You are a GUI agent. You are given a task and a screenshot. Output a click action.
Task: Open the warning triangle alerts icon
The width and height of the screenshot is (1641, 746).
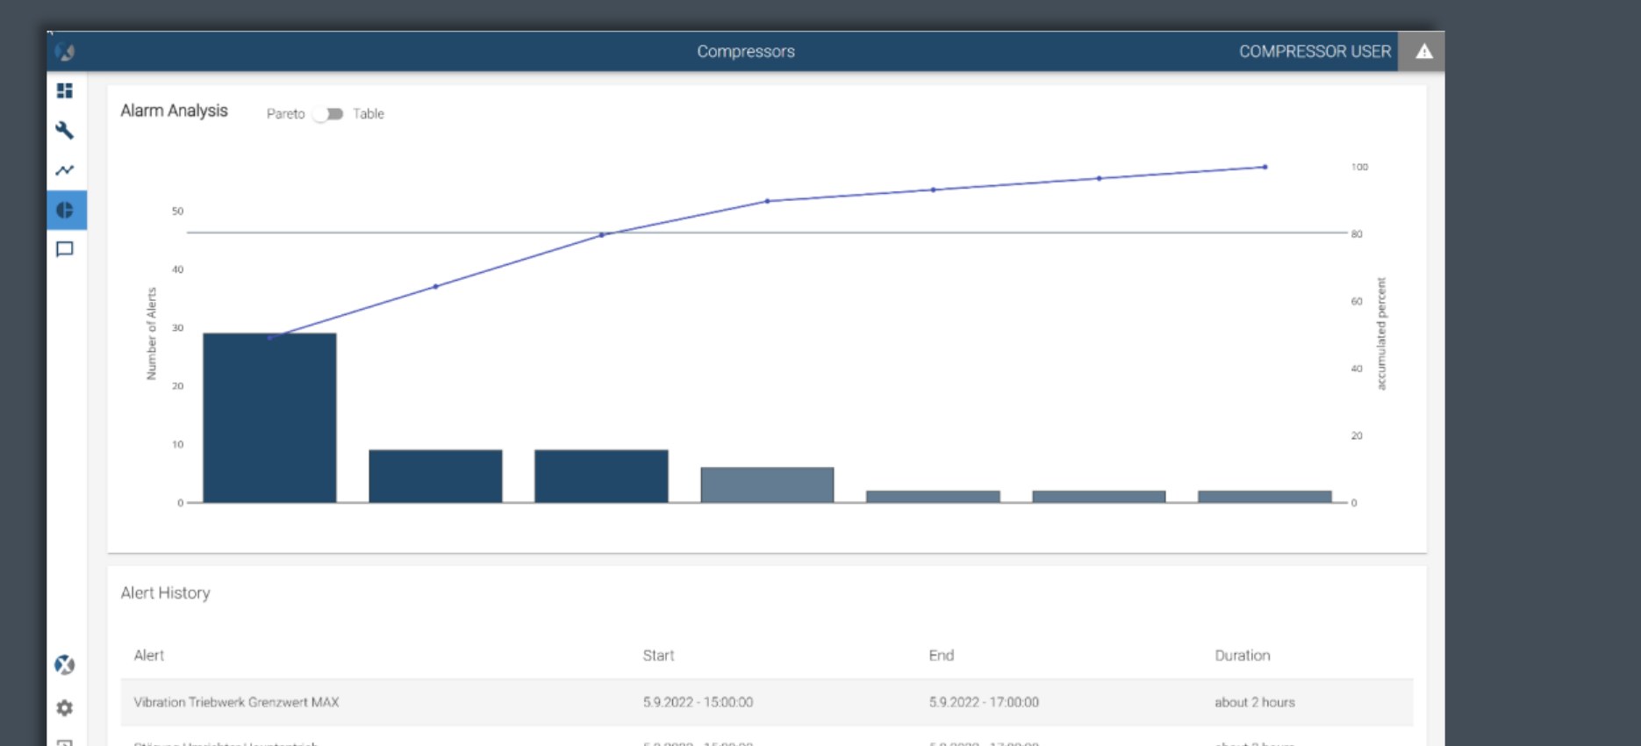click(x=1423, y=52)
